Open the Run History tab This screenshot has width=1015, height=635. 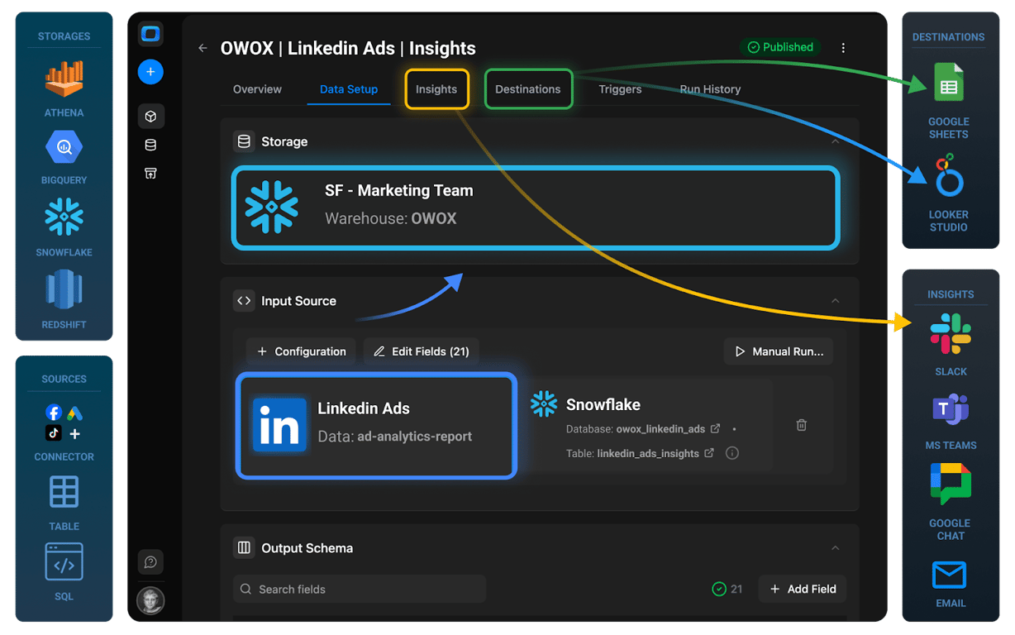click(x=710, y=89)
